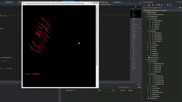The image size is (182, 102).
Task: Click search magnifier in Solution Explorer
Action: coord(179,8)
